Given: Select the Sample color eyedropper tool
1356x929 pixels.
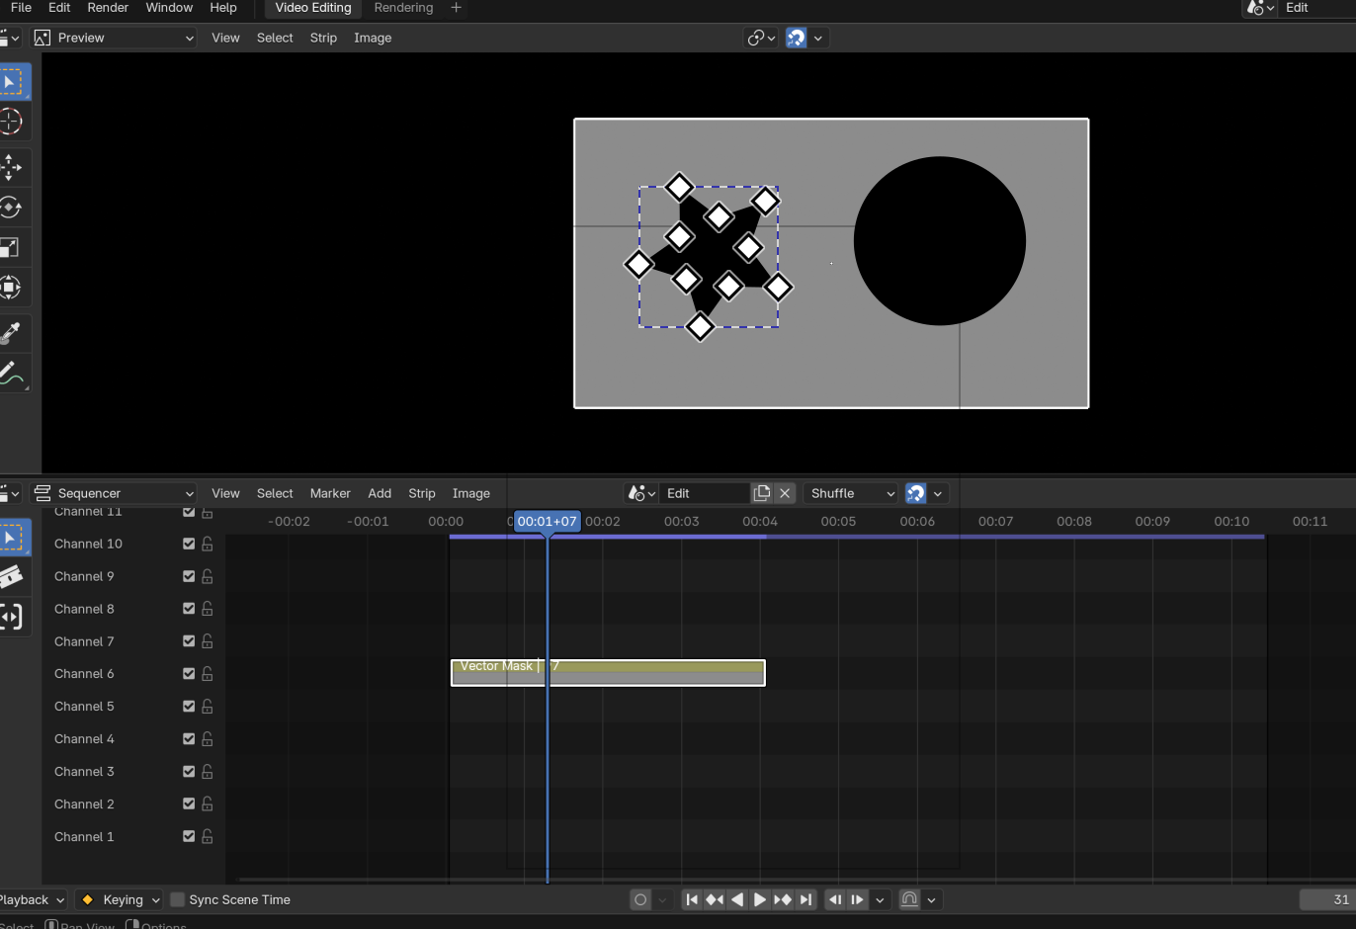Looking at the screenshot, I should tap(12, 333).
